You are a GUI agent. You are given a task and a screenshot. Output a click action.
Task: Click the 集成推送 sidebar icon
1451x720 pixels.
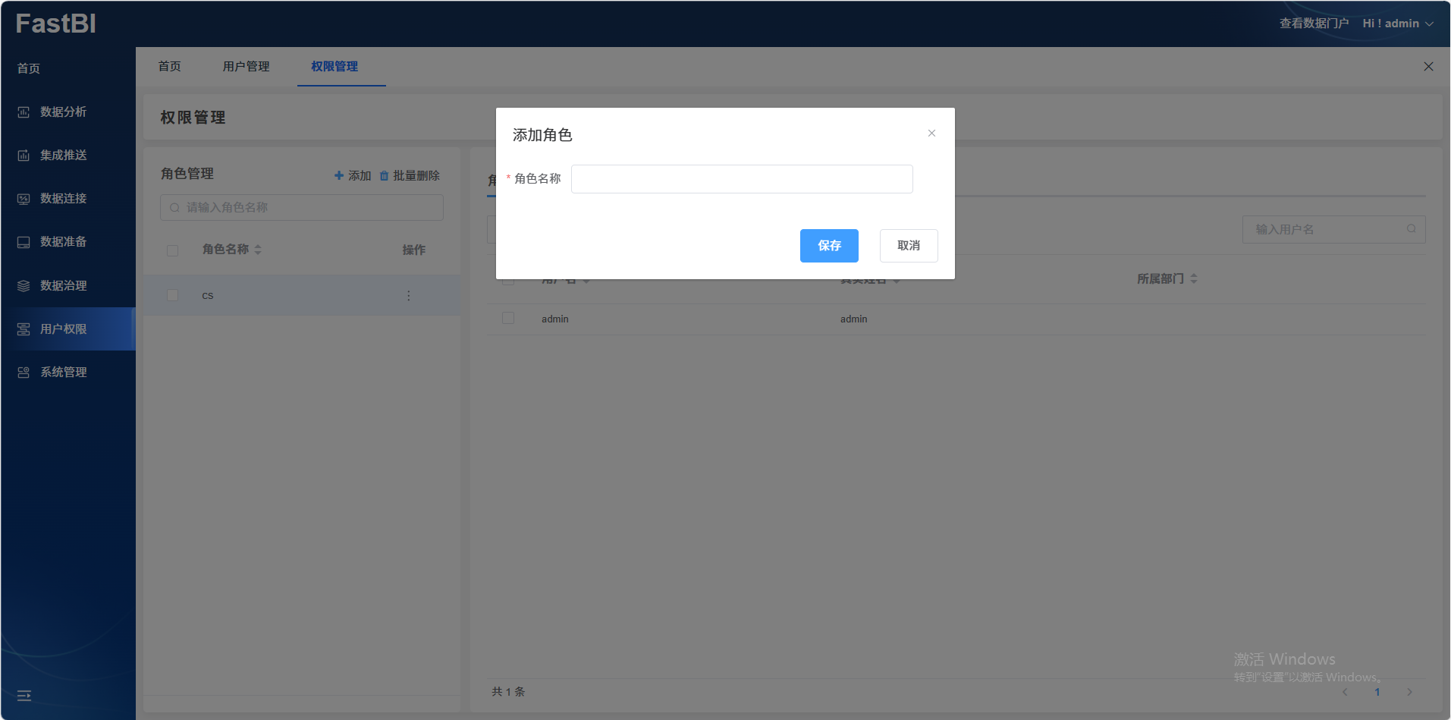(24, 156)
